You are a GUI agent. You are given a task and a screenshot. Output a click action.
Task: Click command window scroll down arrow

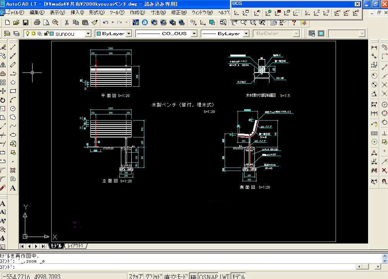click(x=385, y=261)
